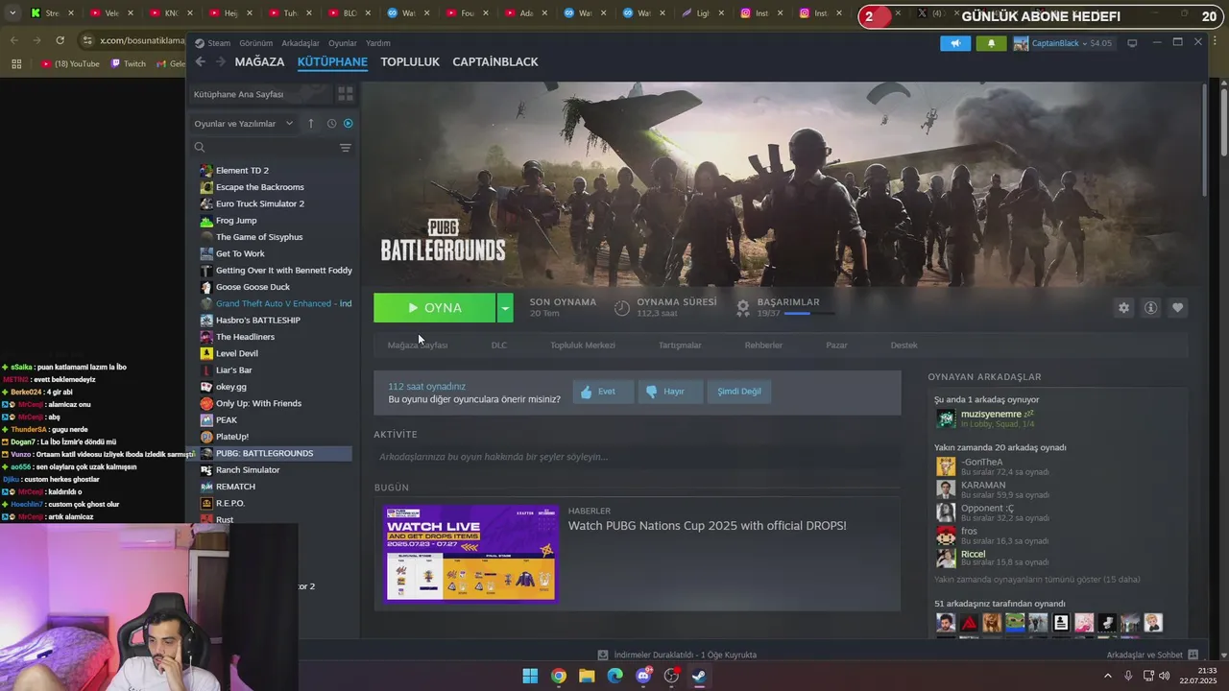Open CAPTAİNBLACK profile tab
1229x691 pixels.
pos(495,61)
